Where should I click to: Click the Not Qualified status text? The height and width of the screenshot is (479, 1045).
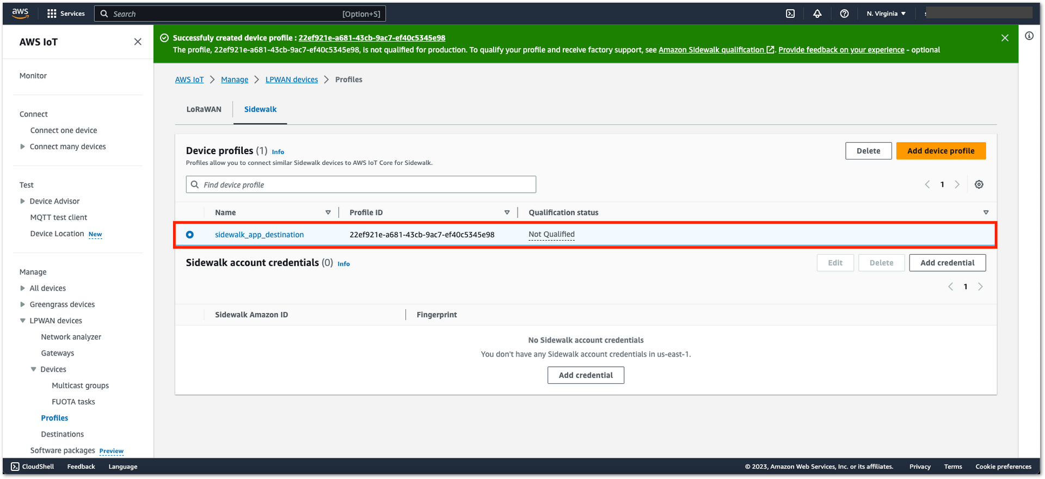click(551, 235)
